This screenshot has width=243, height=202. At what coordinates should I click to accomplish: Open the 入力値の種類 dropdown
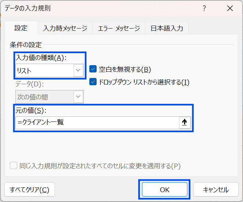coord(78,70)
